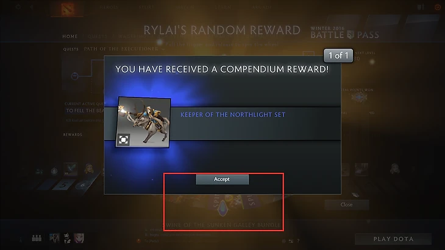Open the Store tab in top menu
Viewport: 445px width, 250px height.
click(x=146, y=7)
